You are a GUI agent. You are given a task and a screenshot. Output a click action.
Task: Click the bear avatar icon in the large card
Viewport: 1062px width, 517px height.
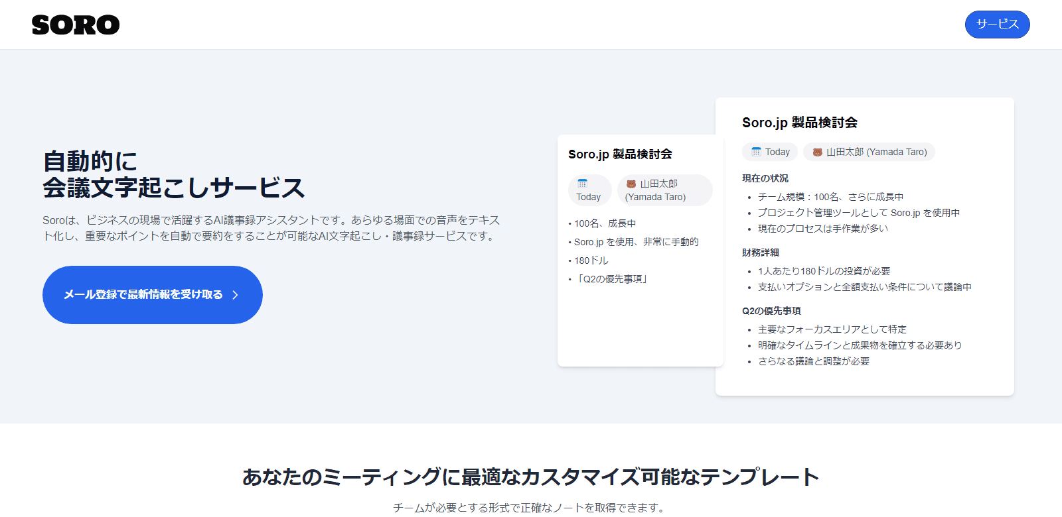point(818,152)
